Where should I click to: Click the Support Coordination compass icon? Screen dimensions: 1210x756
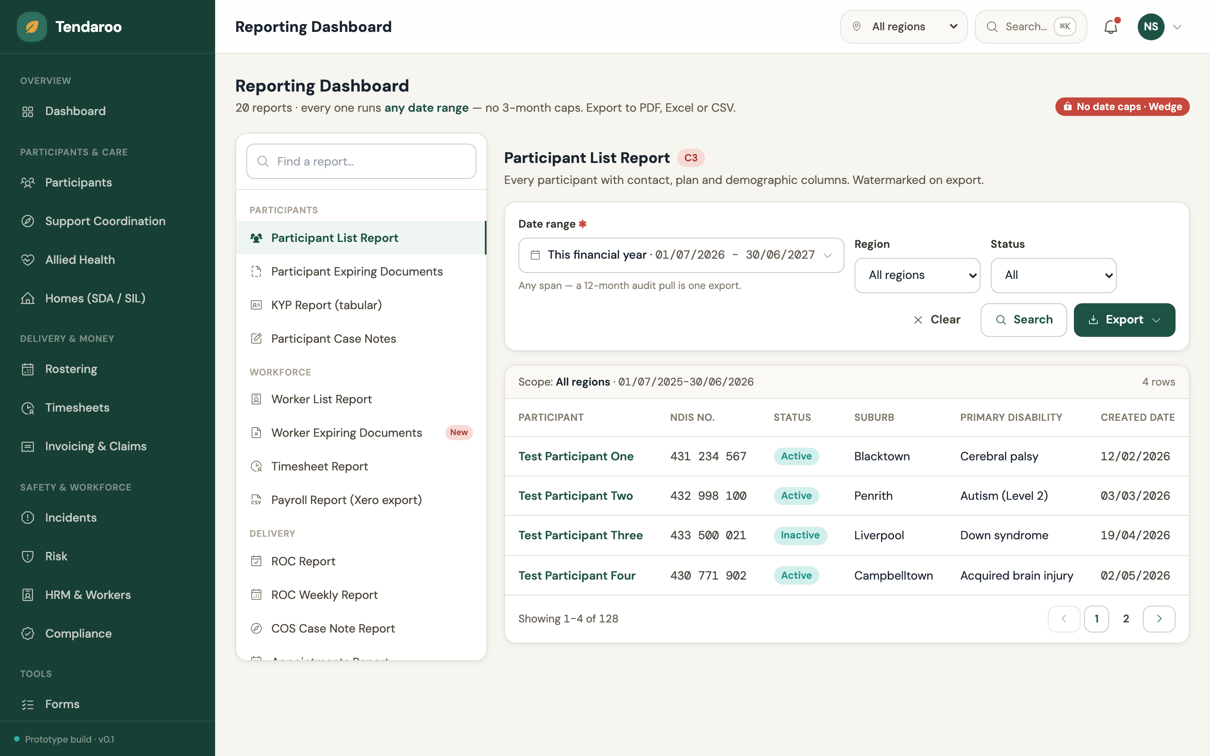(28, 221)
